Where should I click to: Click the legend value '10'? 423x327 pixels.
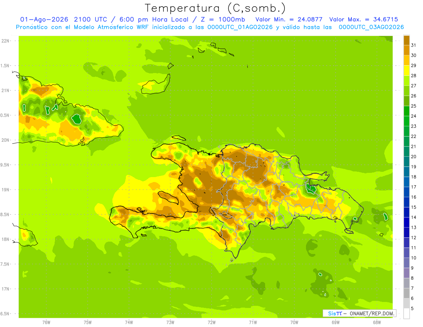pos(414,258)
